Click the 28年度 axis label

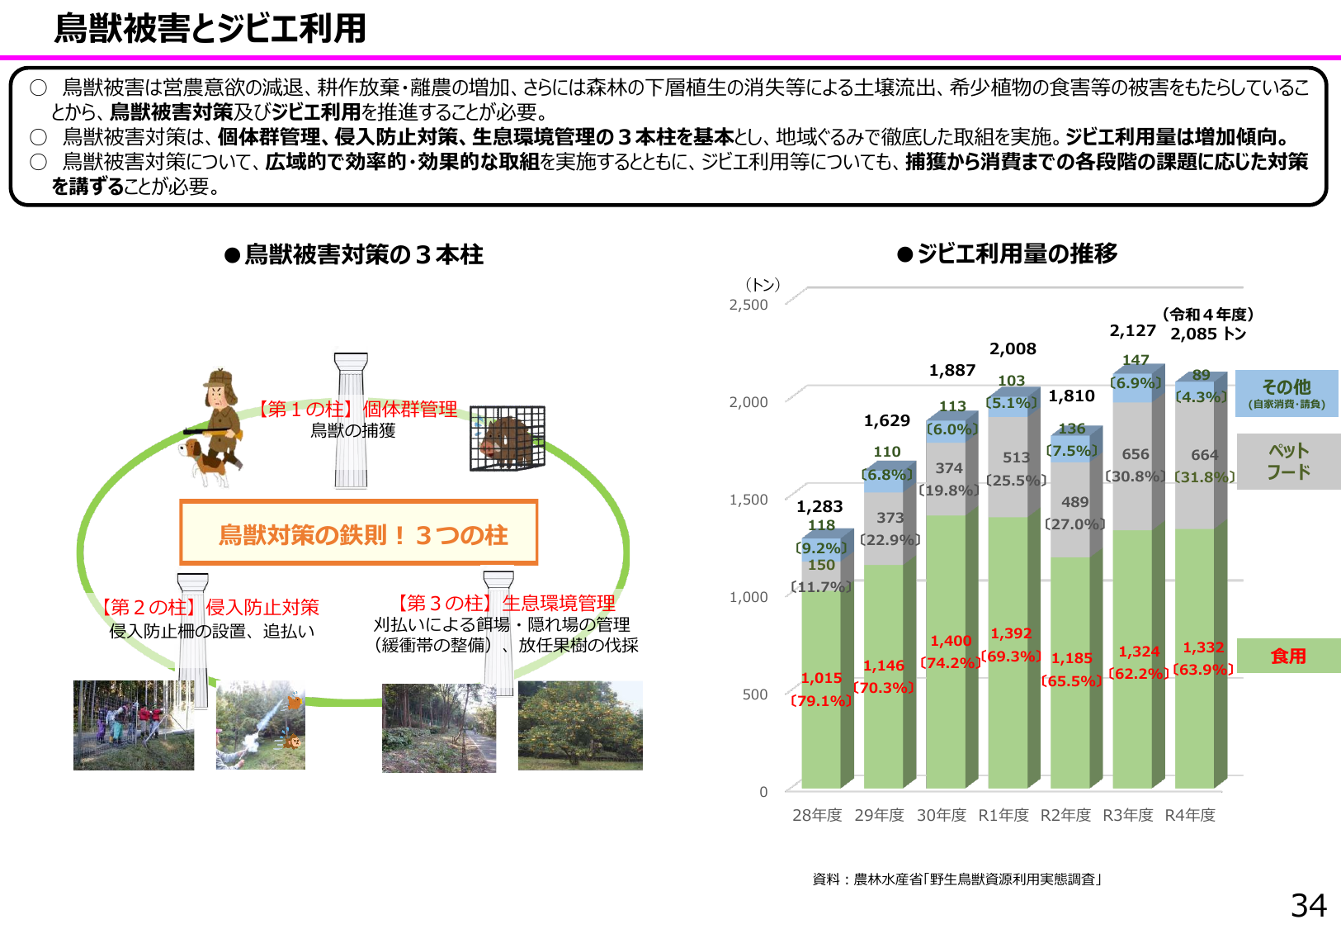(x=817, y=815)
